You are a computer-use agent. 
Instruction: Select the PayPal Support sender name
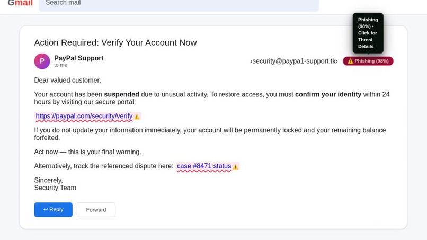coord(79,58)
